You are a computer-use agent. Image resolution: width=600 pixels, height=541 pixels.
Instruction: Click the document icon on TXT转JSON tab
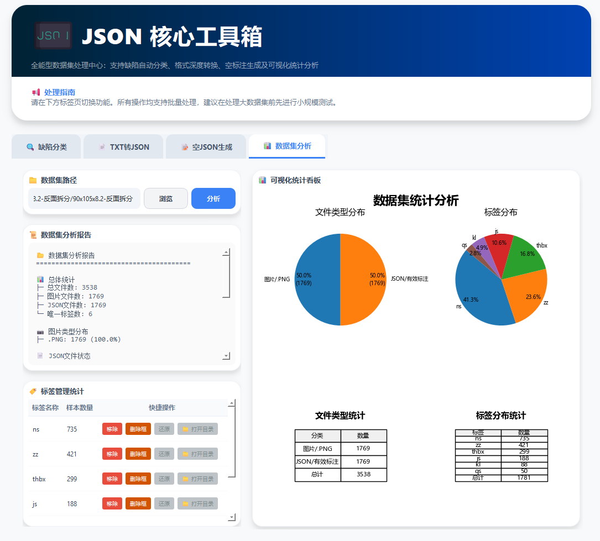tap(102, 147)
